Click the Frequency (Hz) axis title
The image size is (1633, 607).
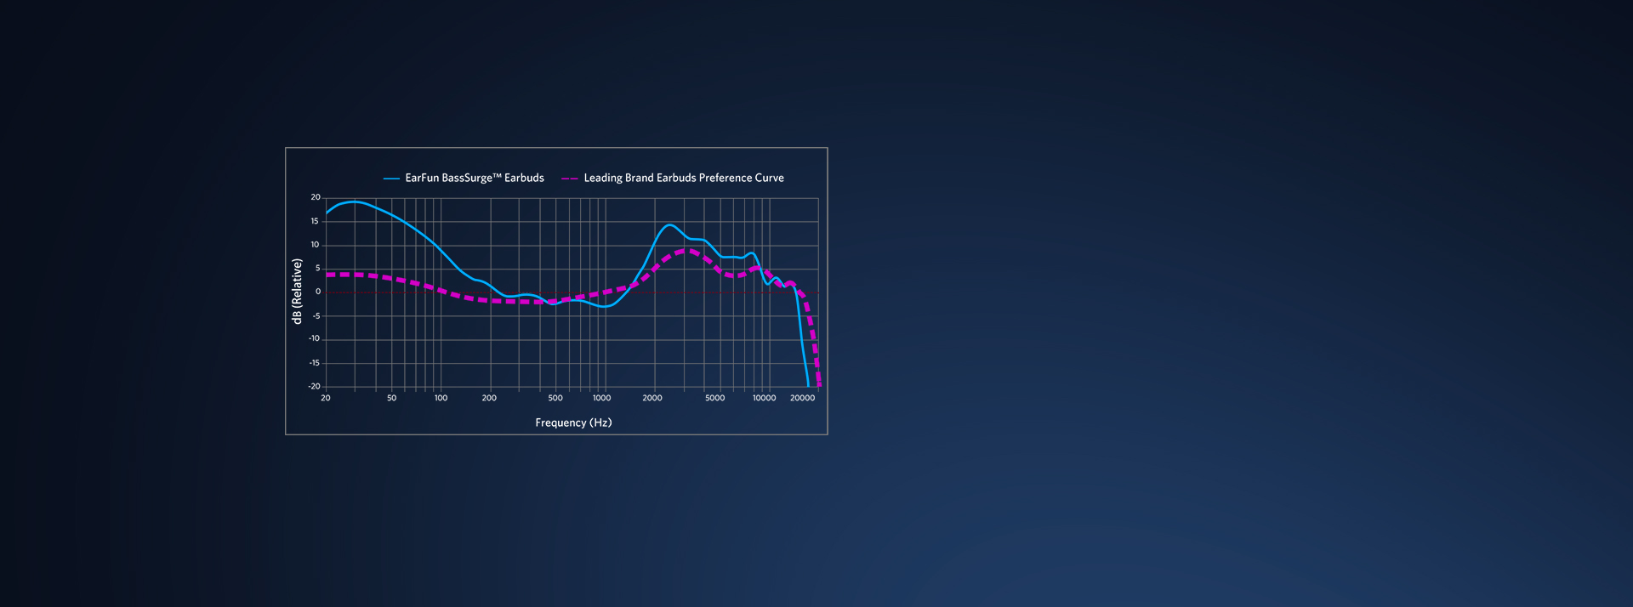(x=573, y=423)
